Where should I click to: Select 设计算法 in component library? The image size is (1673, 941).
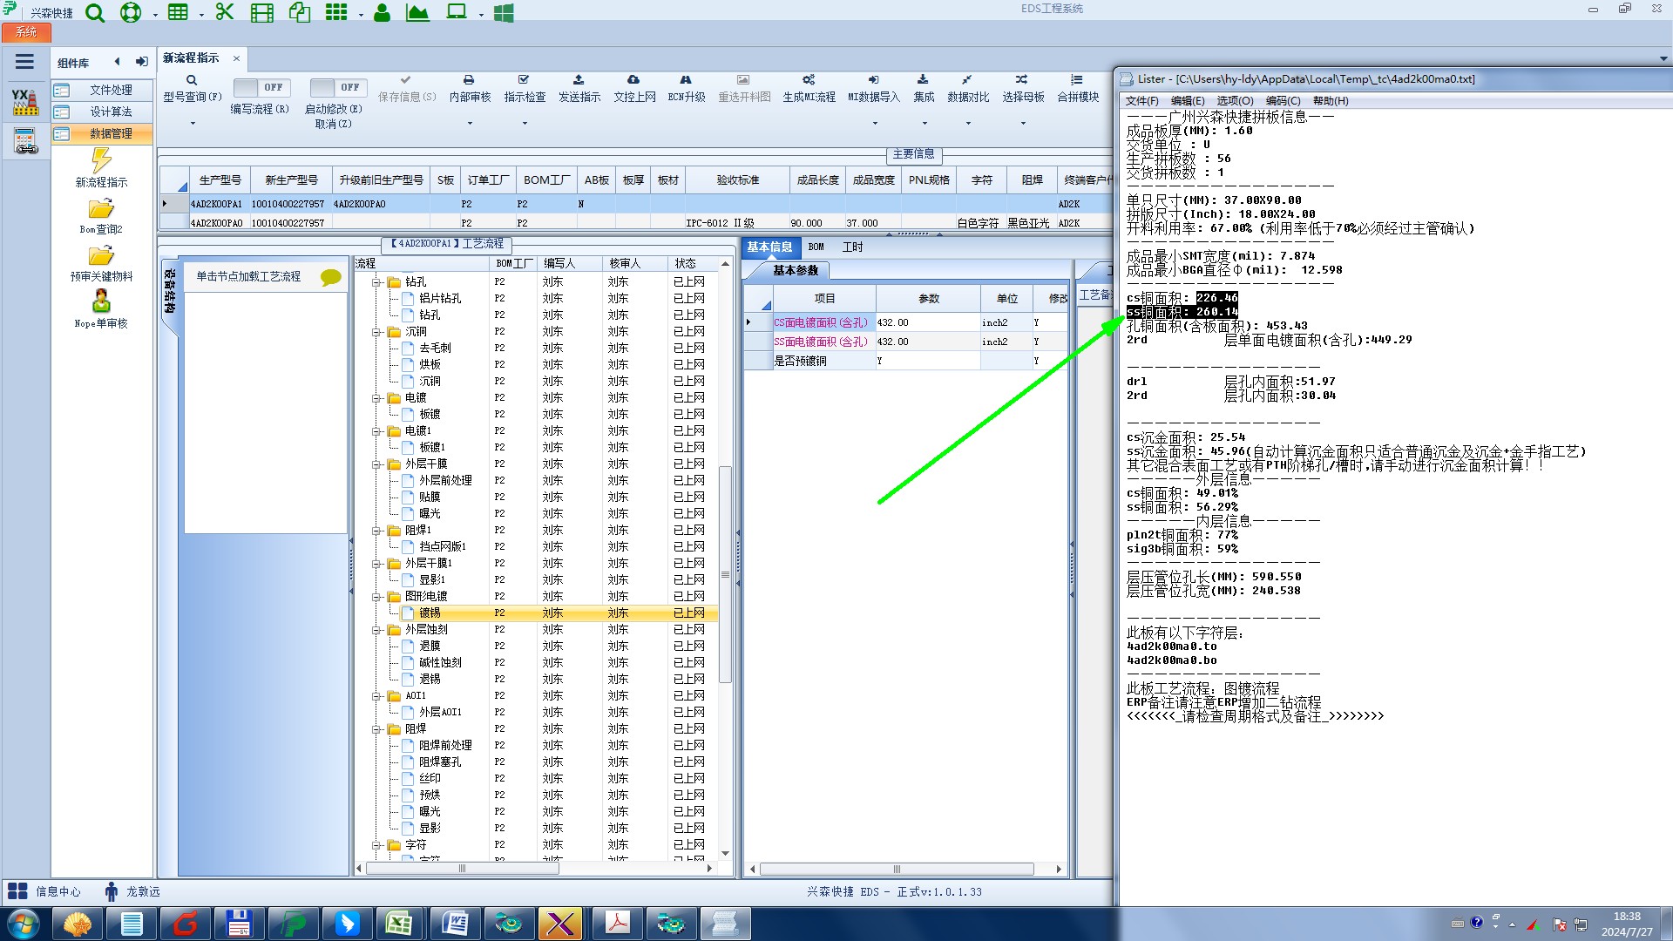coord(102,112)
